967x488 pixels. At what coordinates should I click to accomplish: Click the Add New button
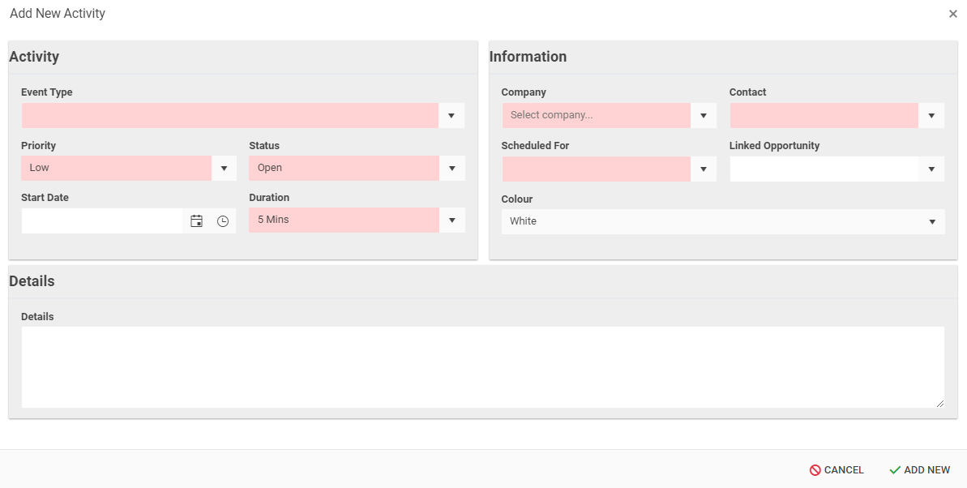coord(919,470)
